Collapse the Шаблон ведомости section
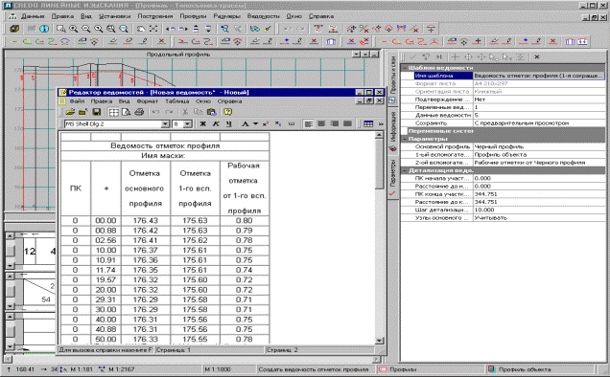This screenshot has height=377, width=610. 405,68
